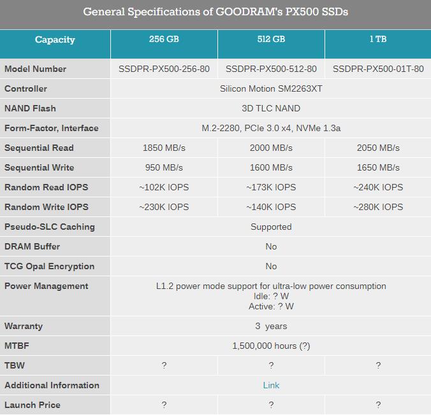The width and height of the screenshot is (431, 415).
Task: Click the TBW '?' under 1 TB
Action: (x=378, y=365)
